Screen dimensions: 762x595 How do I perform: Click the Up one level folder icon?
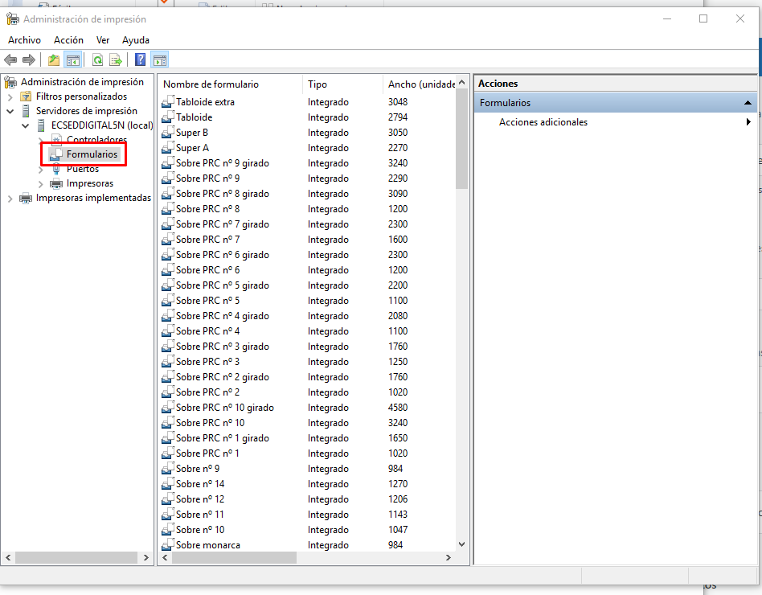pos(54,59)
